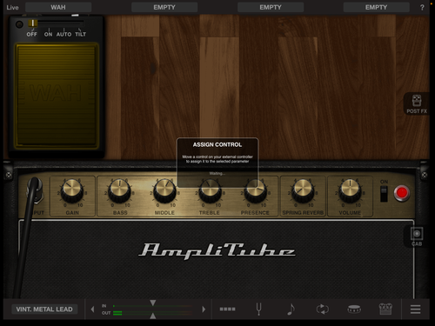Click the TREBLE knob

[210, 190]
